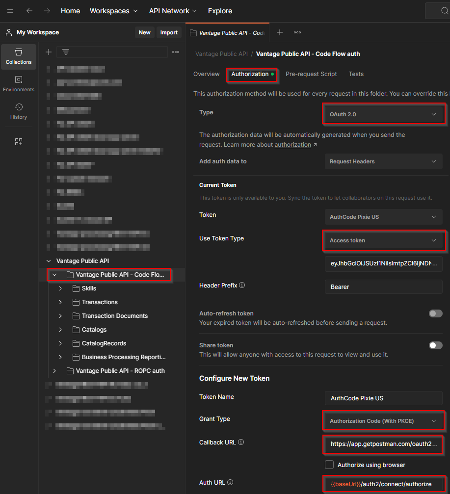Viewport: 450px width, 494px height.
Task: Click Vantage Public API breadcrumb link
Action: pos(221,54)
